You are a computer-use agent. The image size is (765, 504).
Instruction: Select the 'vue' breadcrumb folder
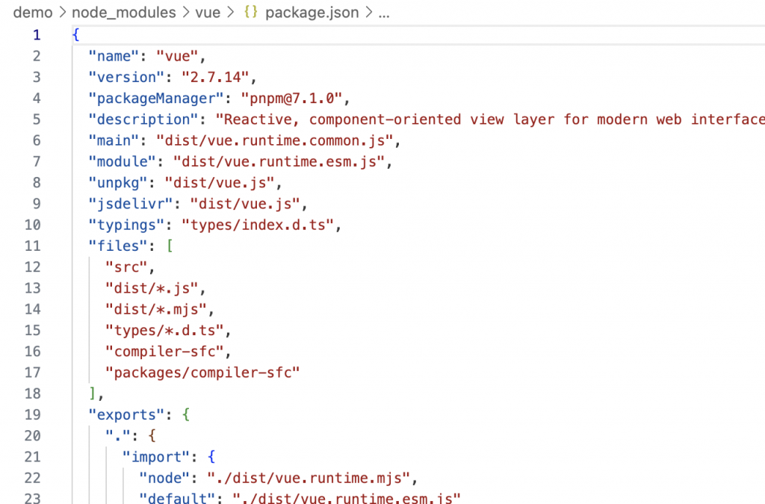click(x=208, y=12)
